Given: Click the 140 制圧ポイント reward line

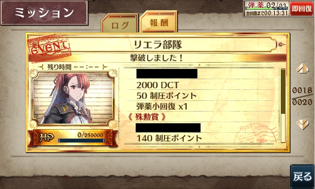Looking at the screenshot, I should [x=169, y=138].
